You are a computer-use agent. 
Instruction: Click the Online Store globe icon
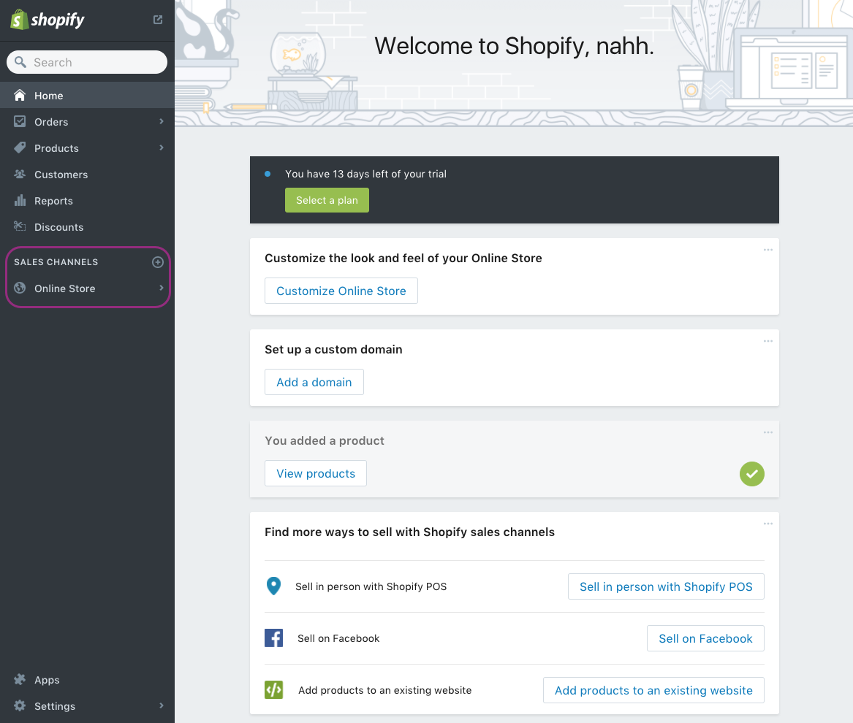coord(20,288)
